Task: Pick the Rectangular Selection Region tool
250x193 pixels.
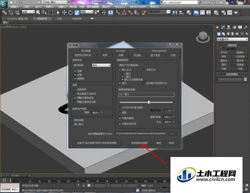Action: [x=50, y=12]
